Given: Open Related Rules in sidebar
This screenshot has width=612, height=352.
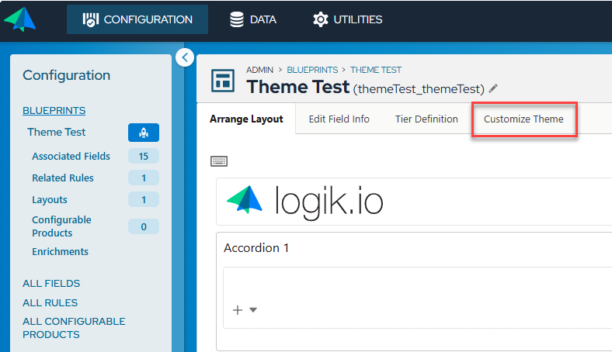Looking at the screenshot, I should point(63,178).
